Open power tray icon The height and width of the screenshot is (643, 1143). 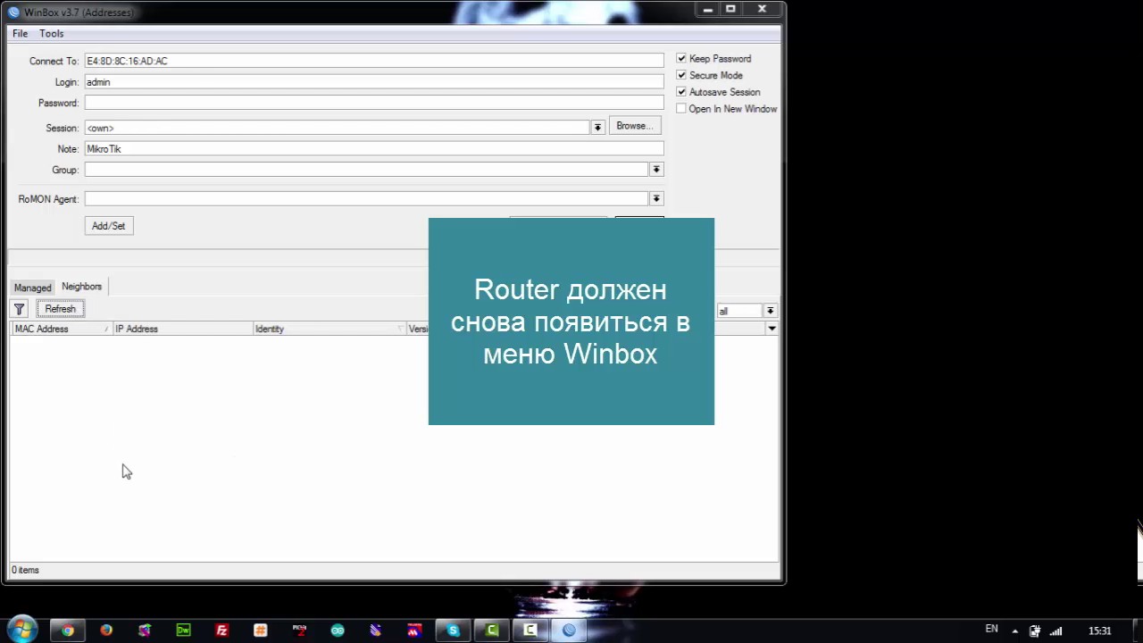[1035, 630]
